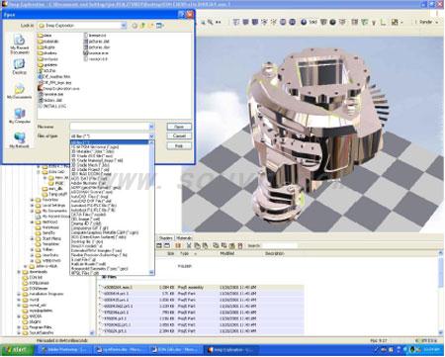Click the black sphere render toolbar icon
This screenshot has height=357, width=445.
tap(333, 22)
